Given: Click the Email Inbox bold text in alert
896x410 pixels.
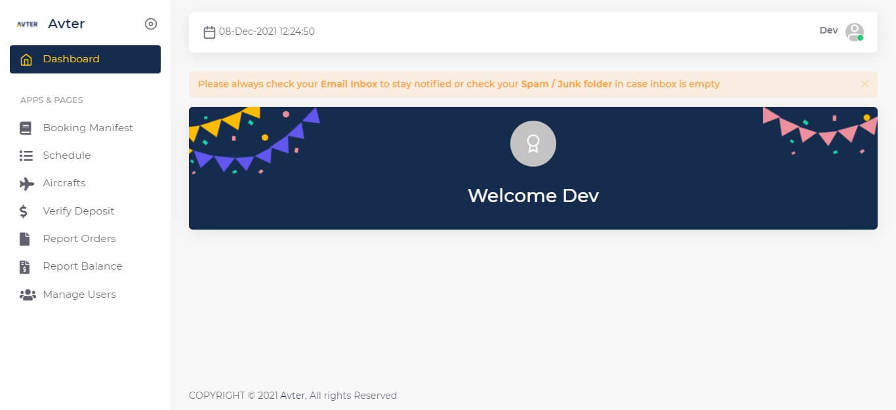Looking at the screenshot, I should click(x=349, y=84).
